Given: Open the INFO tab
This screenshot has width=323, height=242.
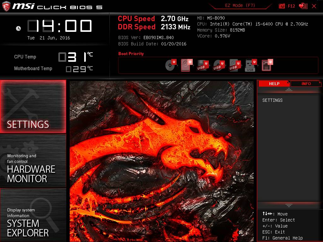Looking at the screenshot, I should click(306, 84).
